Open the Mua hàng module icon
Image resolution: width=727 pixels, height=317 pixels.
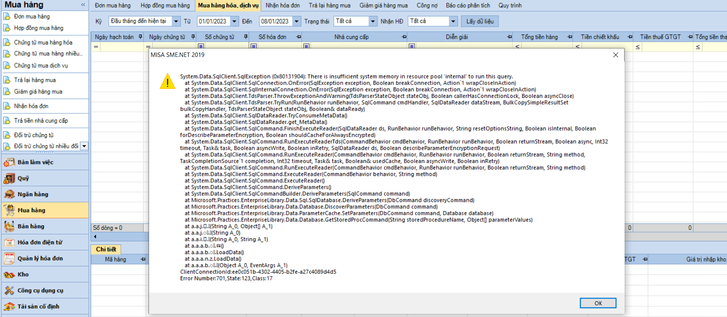pos(9,210)
